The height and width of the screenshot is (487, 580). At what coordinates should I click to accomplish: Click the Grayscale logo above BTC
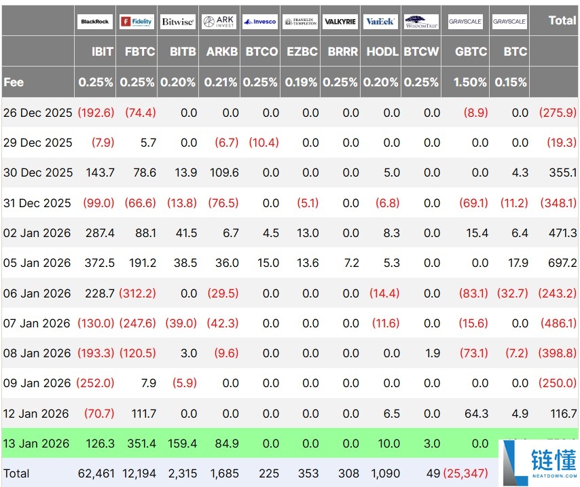509,22
